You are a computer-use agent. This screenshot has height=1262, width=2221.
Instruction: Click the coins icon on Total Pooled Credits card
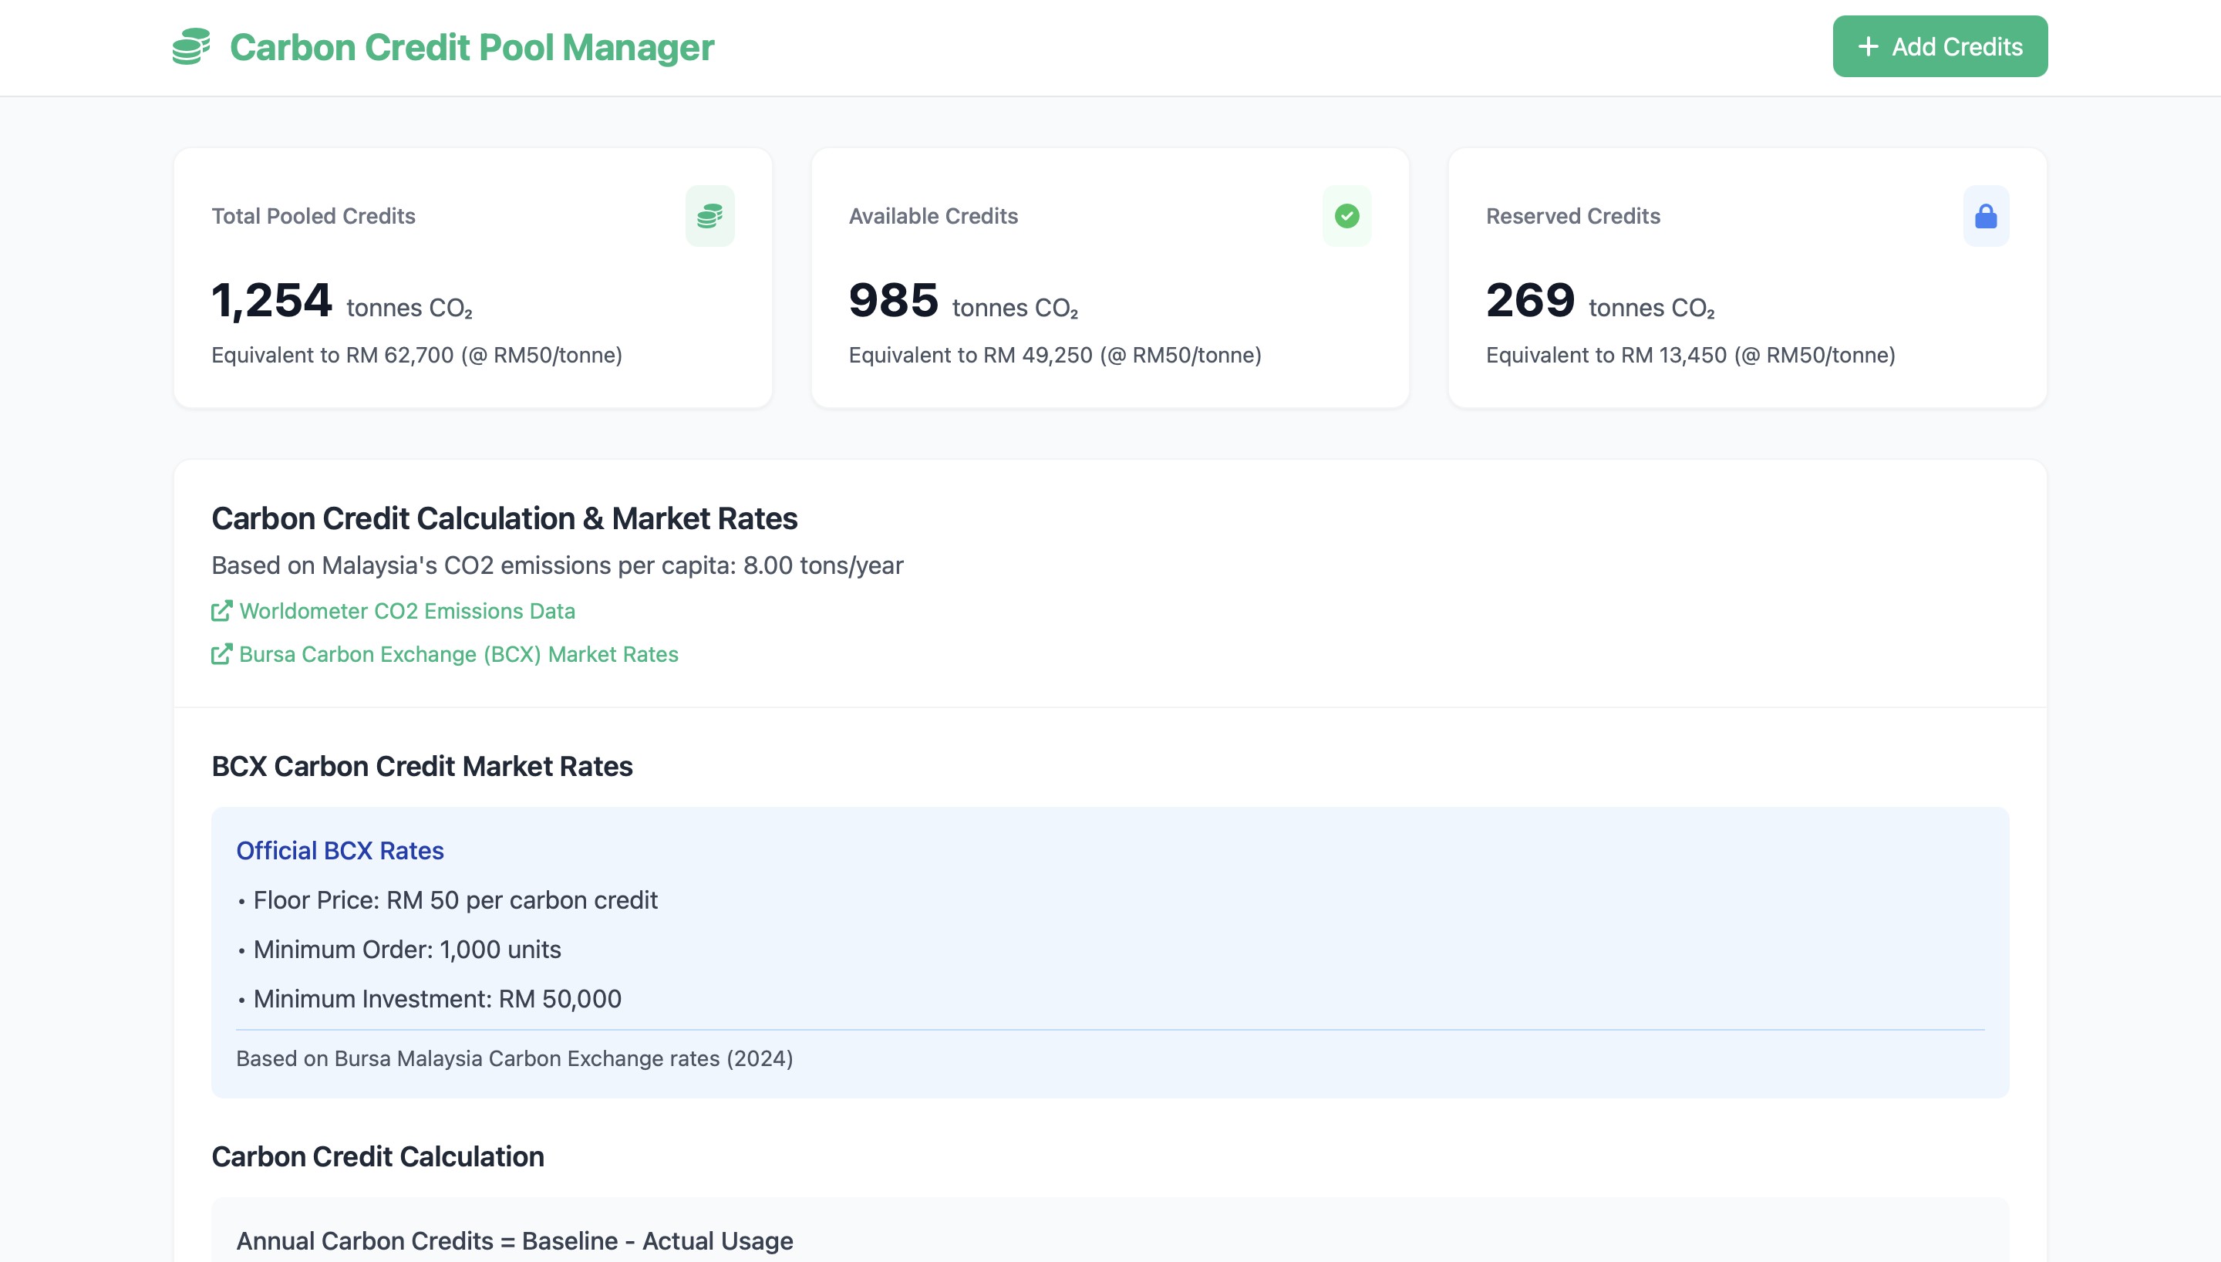click(x=709, y=216)
